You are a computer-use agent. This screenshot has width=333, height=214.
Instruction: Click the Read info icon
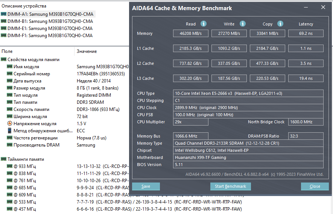point(204,24)
